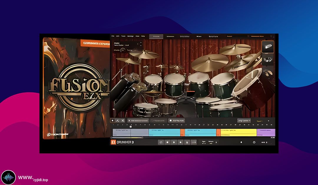The image size is (318, 185).
Task: Open the File menu
Action: pos(112,36)
